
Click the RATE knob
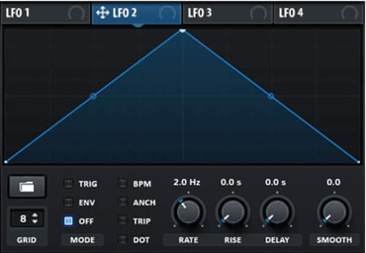coord(188,212)
